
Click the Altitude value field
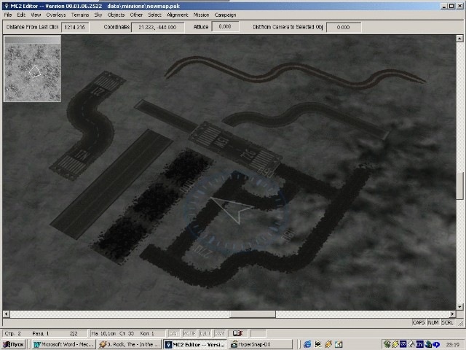(225, 27)
